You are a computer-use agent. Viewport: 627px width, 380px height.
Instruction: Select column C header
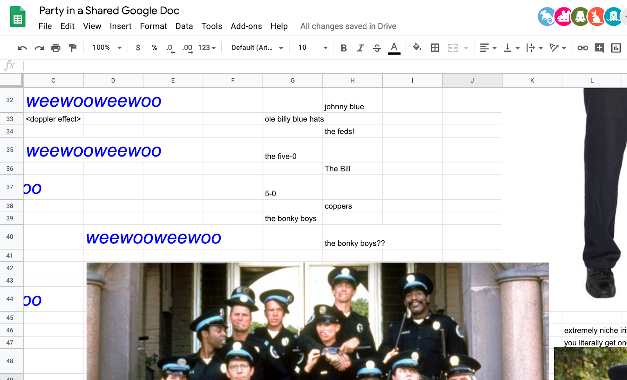tap(53, 81)
